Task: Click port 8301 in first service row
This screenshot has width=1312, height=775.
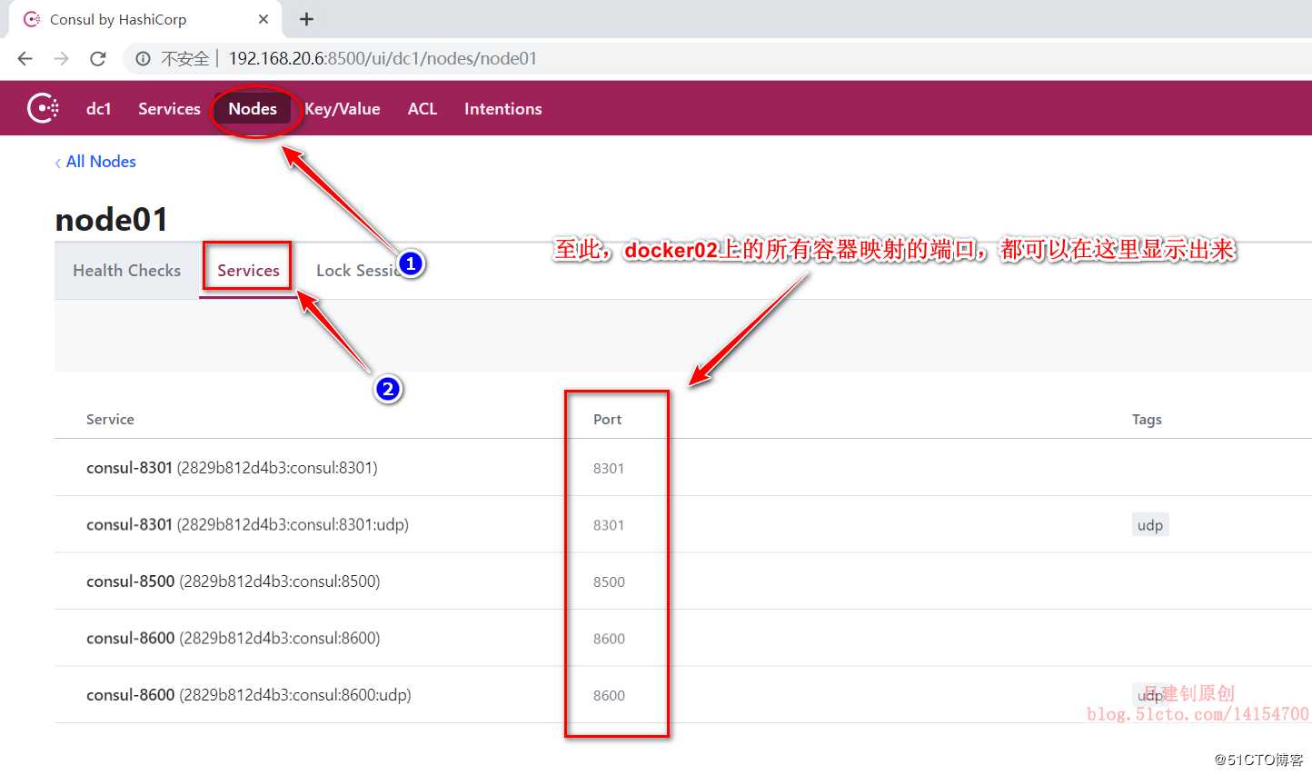Action: pos(609,469)
